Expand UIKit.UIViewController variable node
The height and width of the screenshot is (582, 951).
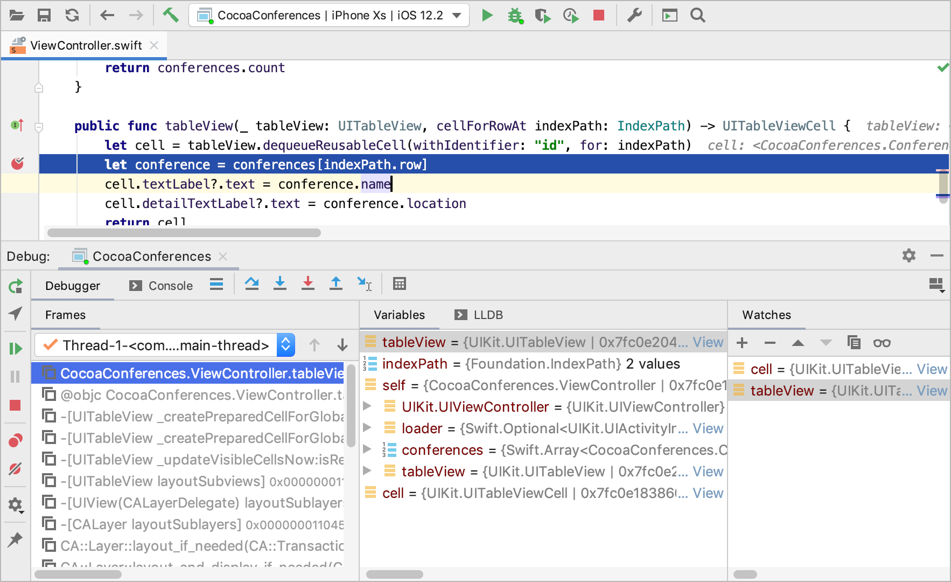pos(368,406)
